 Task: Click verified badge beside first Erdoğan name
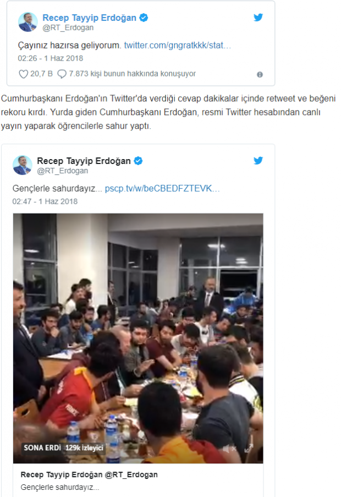pyautogui.click(x=144, y=18)
